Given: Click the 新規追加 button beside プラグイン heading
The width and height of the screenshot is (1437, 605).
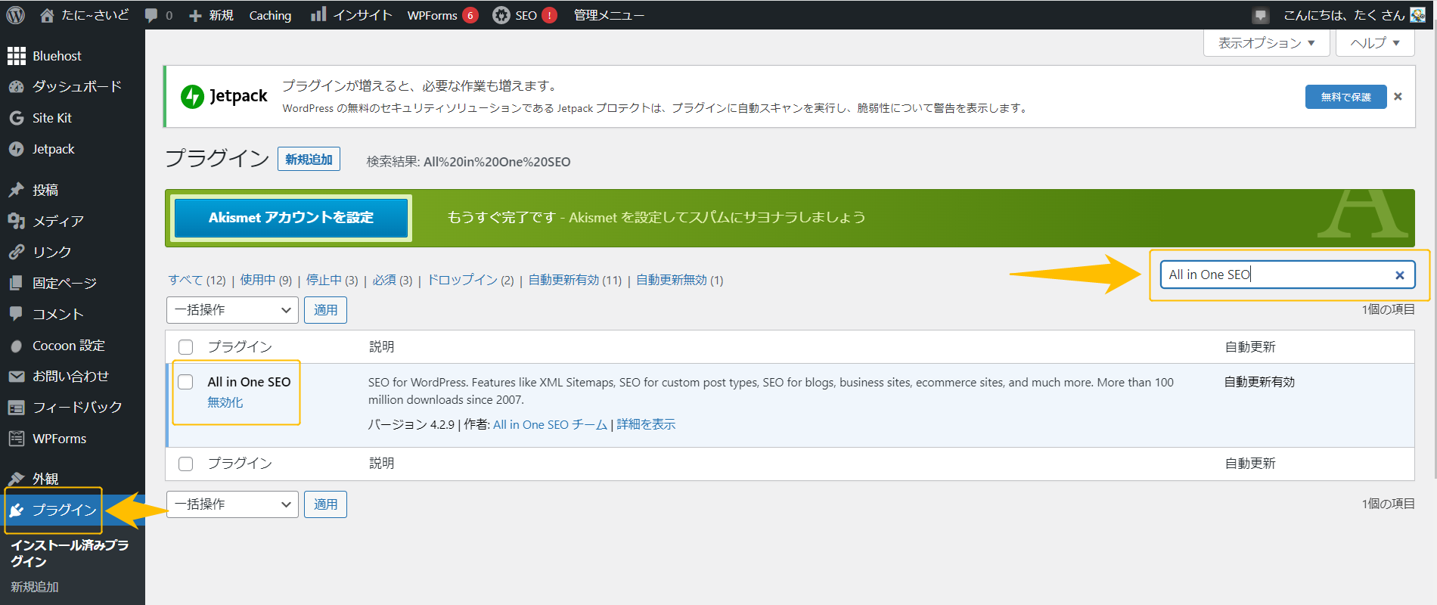Looking at the screenshot, I should 309,159.
